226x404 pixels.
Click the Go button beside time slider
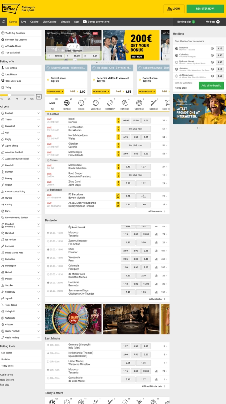39,97
